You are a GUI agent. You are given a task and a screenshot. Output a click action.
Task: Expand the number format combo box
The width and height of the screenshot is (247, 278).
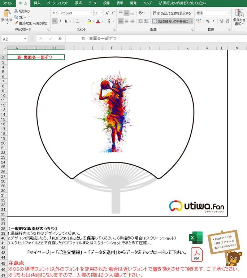click(228, 13)
